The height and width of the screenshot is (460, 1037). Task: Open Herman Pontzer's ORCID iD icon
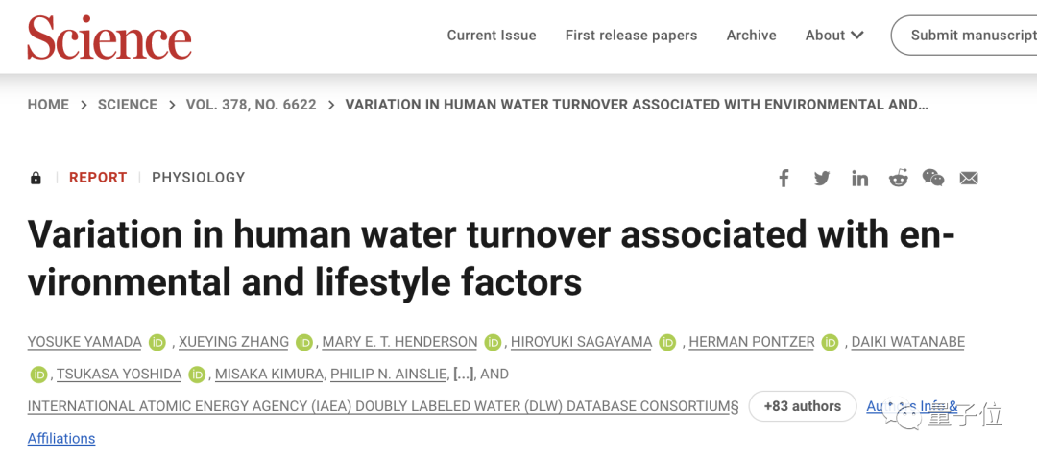point(831,342)
